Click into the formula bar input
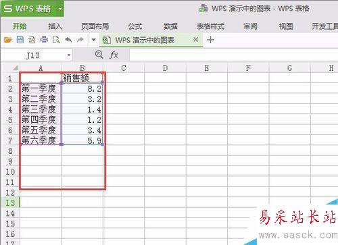The height and width of the screenshot is (245, 338). [233, 55]
